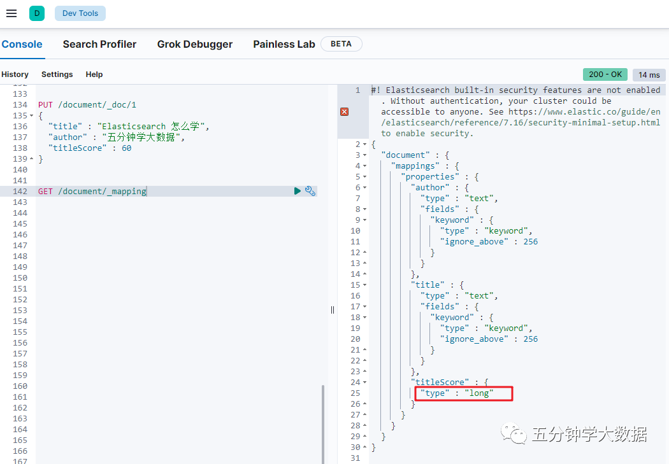Image resolution: width=669 pixels, height=464 pixels.
Task: Click the red warning X marker
Action: click(x=344, y=112)
